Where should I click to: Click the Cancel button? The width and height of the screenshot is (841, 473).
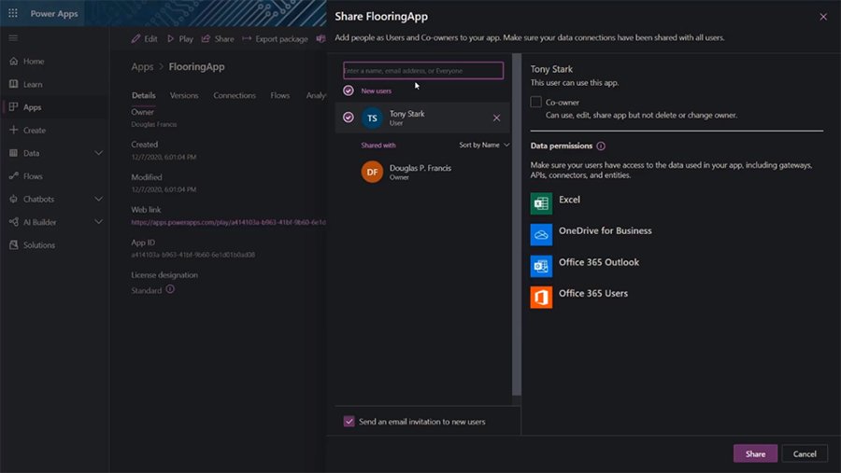[x=805, y=454]
